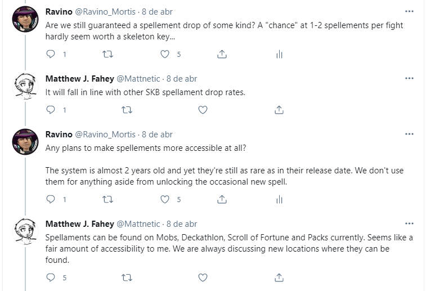Image resolution: width=426 pixels, height=291 pixels.
Task: Retweet Ravino's tweet about guaranteed spellement drop
Action: (108, 55)
